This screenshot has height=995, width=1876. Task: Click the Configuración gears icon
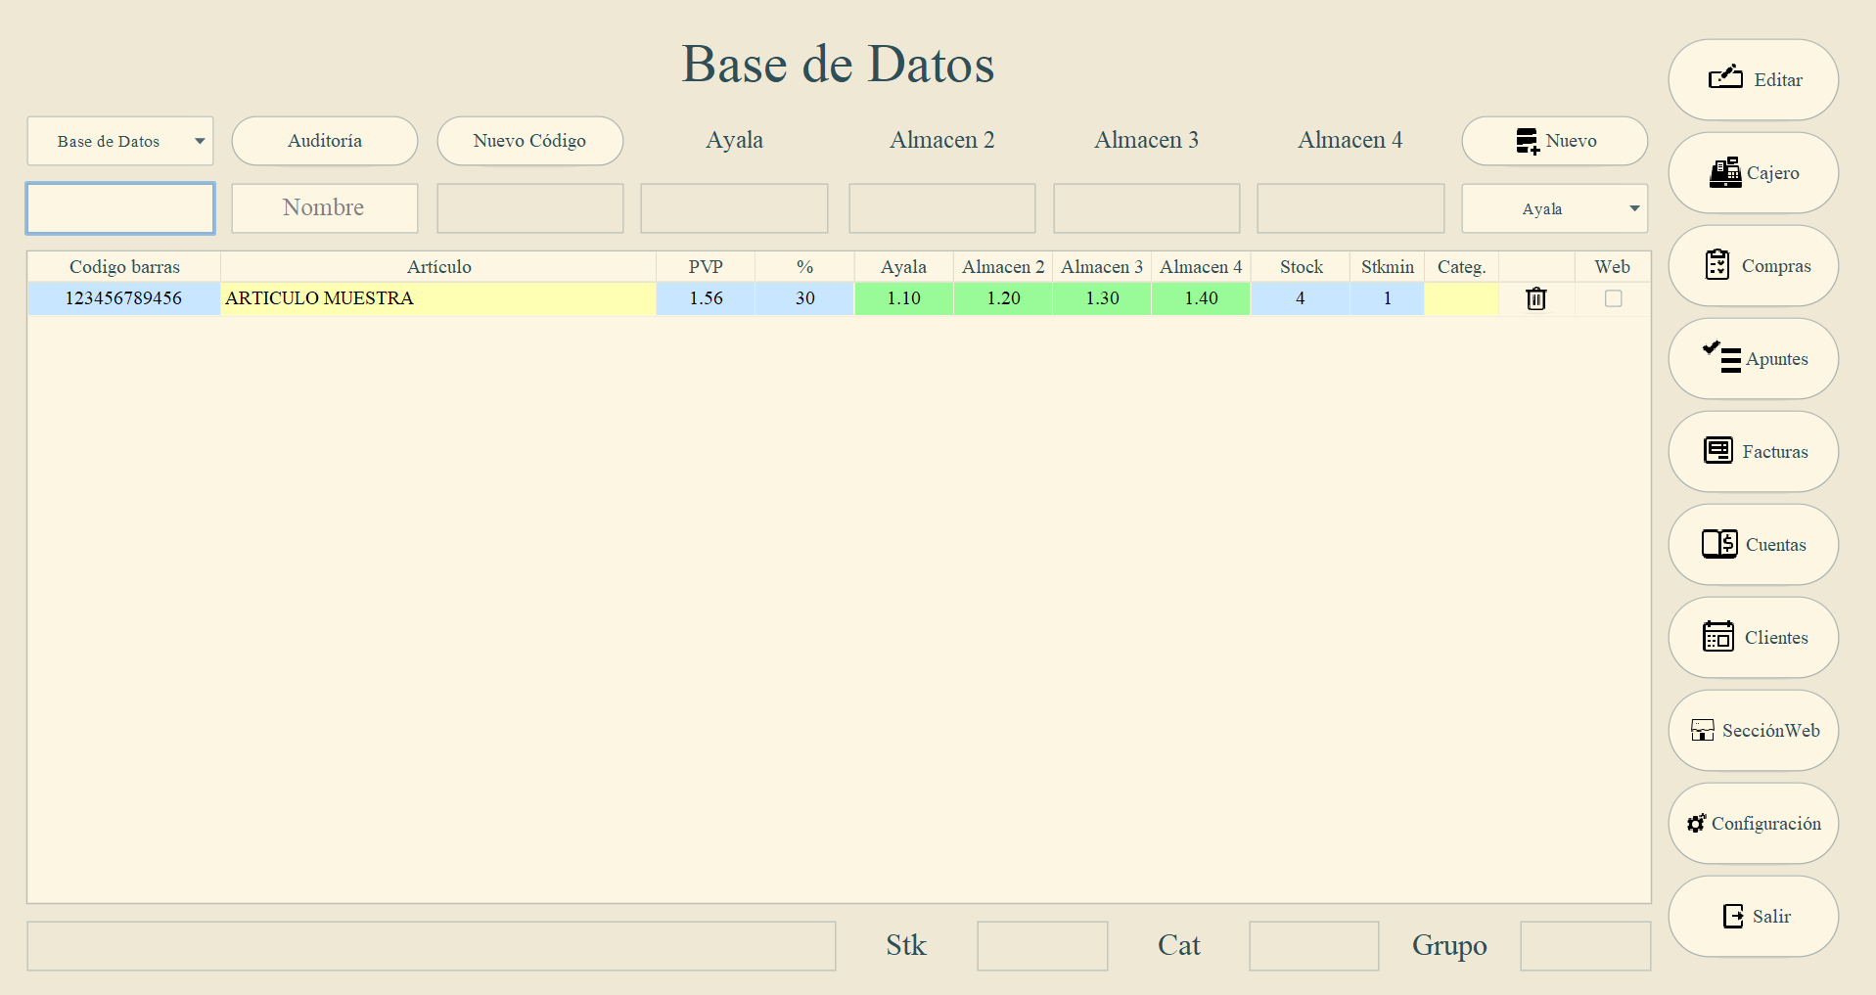1697,823
